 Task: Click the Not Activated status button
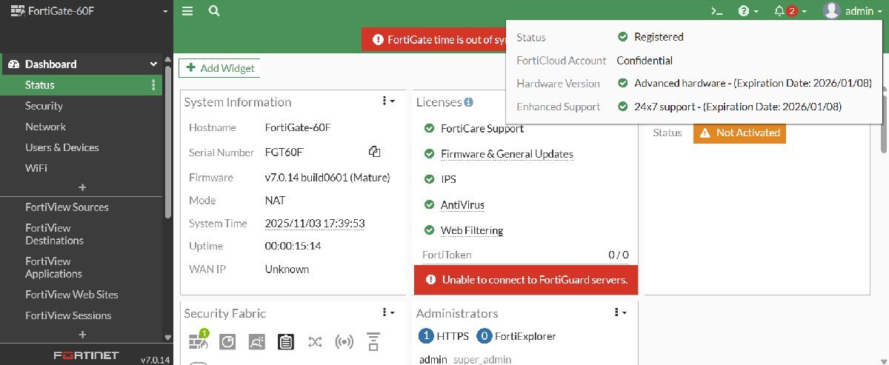(739, 133)
